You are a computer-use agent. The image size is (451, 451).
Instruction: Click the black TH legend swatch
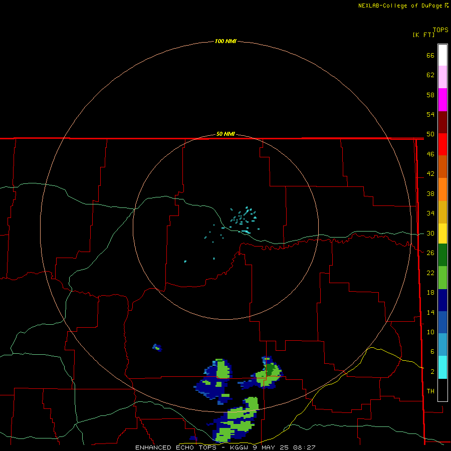pyautogui.click(x=442, y=390)
